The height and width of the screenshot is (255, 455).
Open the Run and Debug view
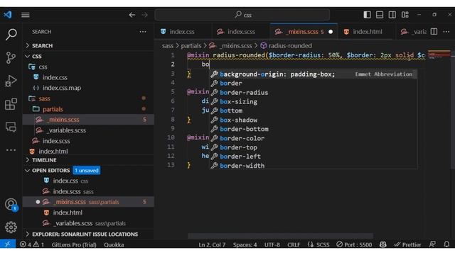[11, 81]
